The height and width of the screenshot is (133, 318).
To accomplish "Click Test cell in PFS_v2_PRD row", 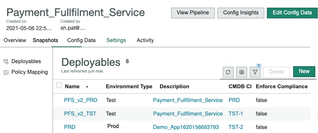I will 111,100.
